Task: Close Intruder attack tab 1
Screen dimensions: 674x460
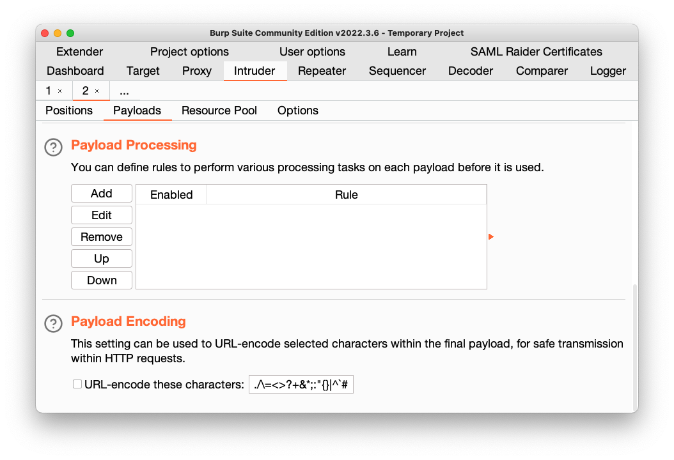Action: [x=60, y=91]
